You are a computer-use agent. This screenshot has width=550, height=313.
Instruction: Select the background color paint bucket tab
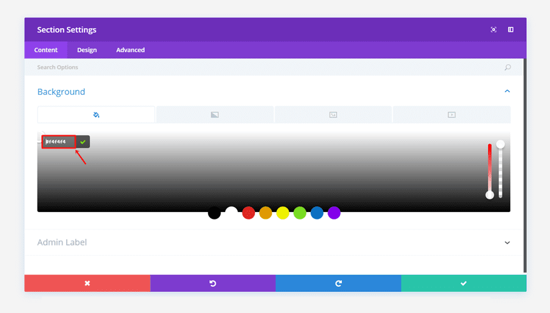(x=96, y=115)
